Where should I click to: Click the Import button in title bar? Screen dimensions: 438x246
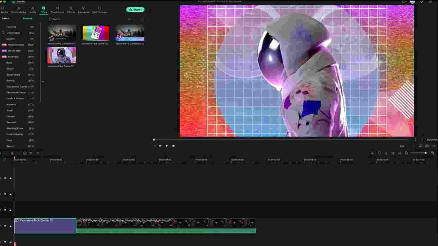pos(19,1)
